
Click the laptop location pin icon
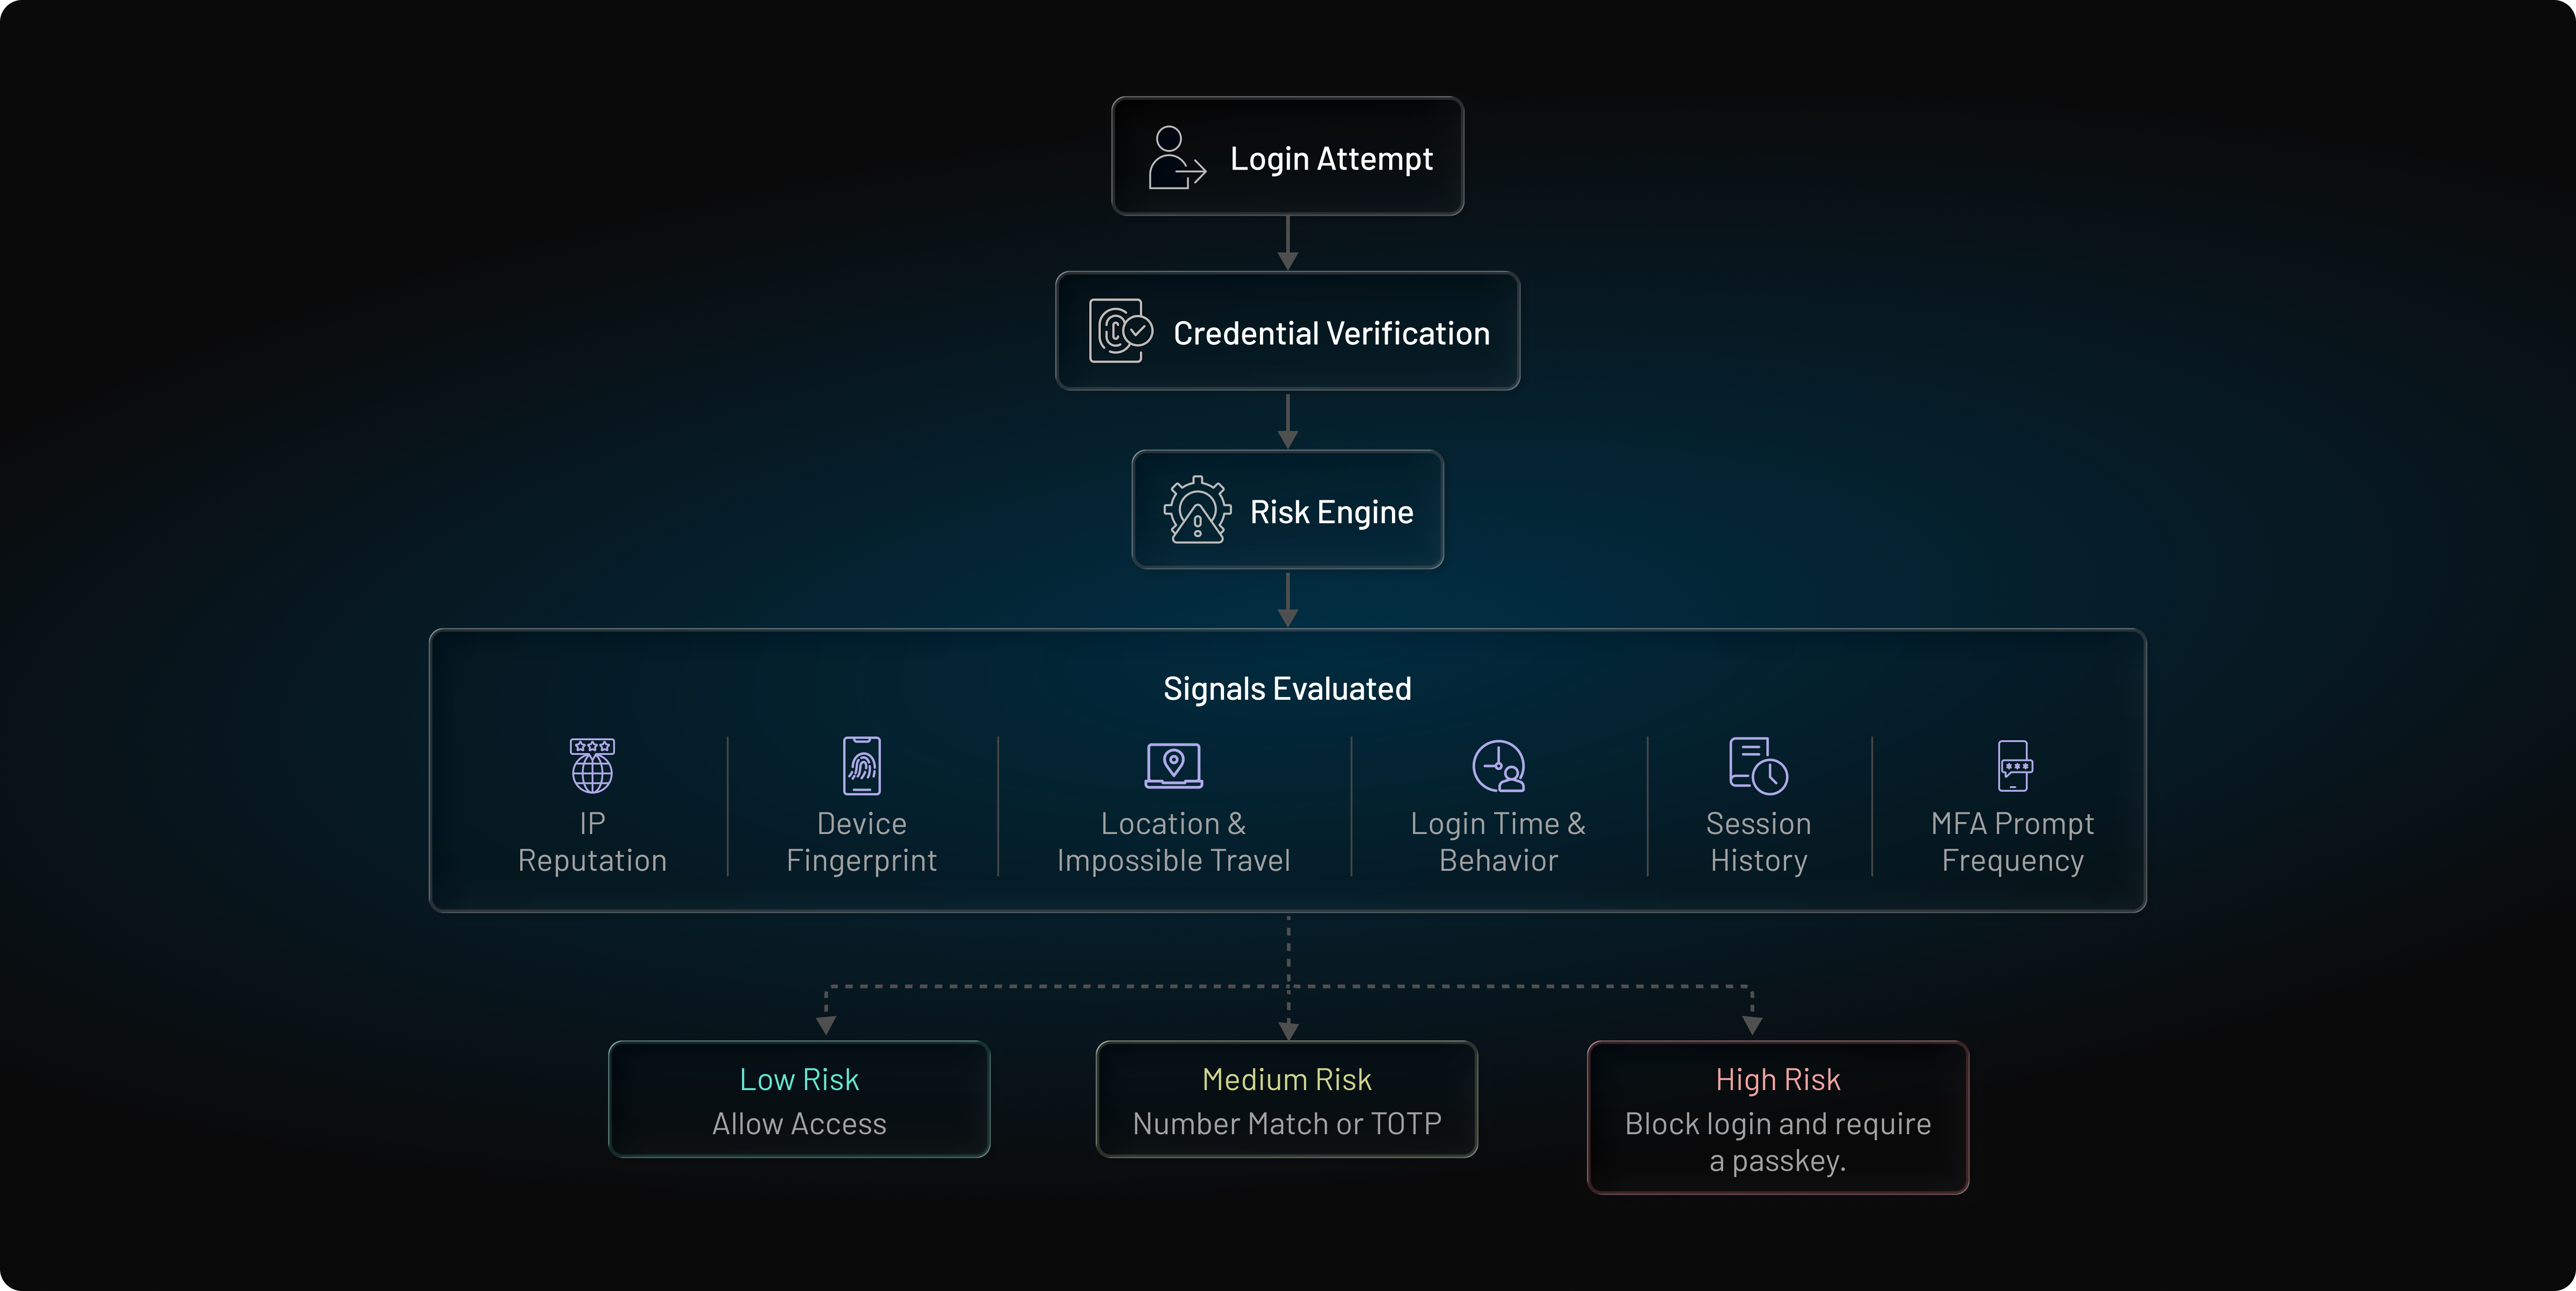pos(1173,765)
